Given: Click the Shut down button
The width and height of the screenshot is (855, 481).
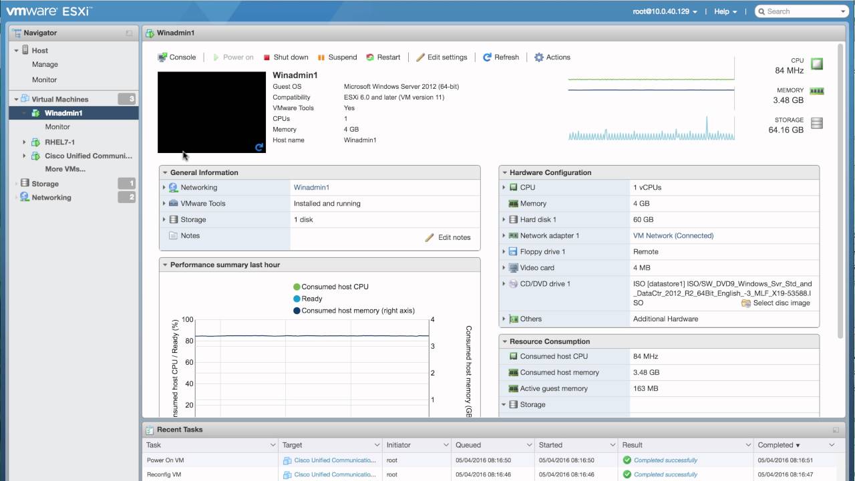Looking at the screenshot, I should pos(286,57).
